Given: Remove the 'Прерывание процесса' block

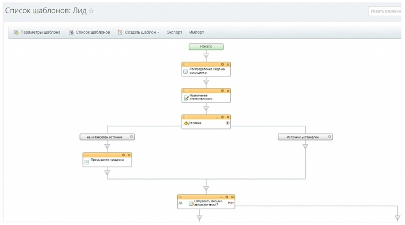Looking at the screenshot, I should 129,155.
